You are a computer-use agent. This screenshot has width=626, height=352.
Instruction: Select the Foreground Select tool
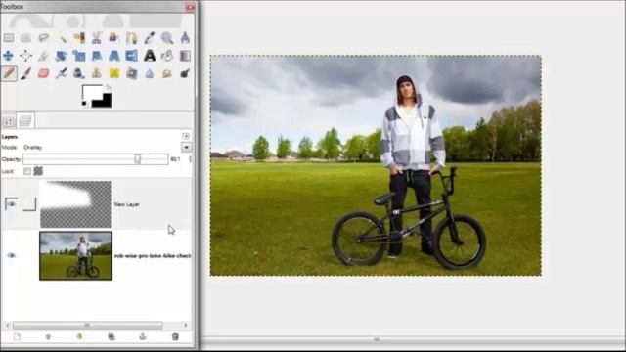[x=113, y=38]
